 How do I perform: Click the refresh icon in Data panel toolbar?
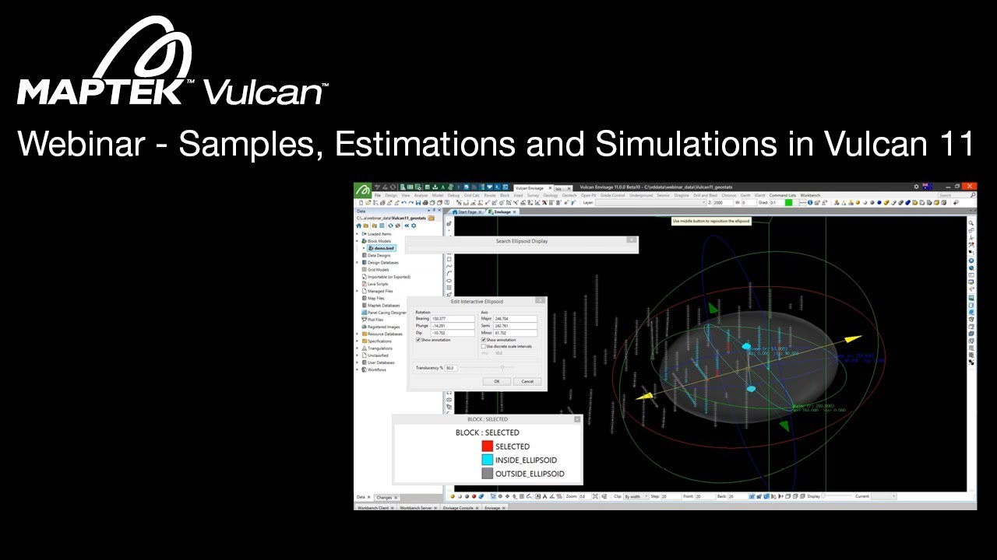pyautogui.click(x=390, y=226)
